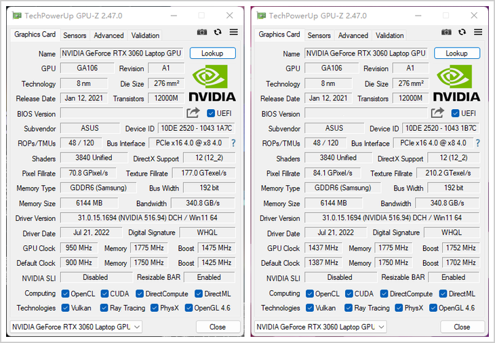495x343 pixels.
Task: Toggle PhysX checkbox in right window
Action: pyautogui.click(x=399, y=308)
